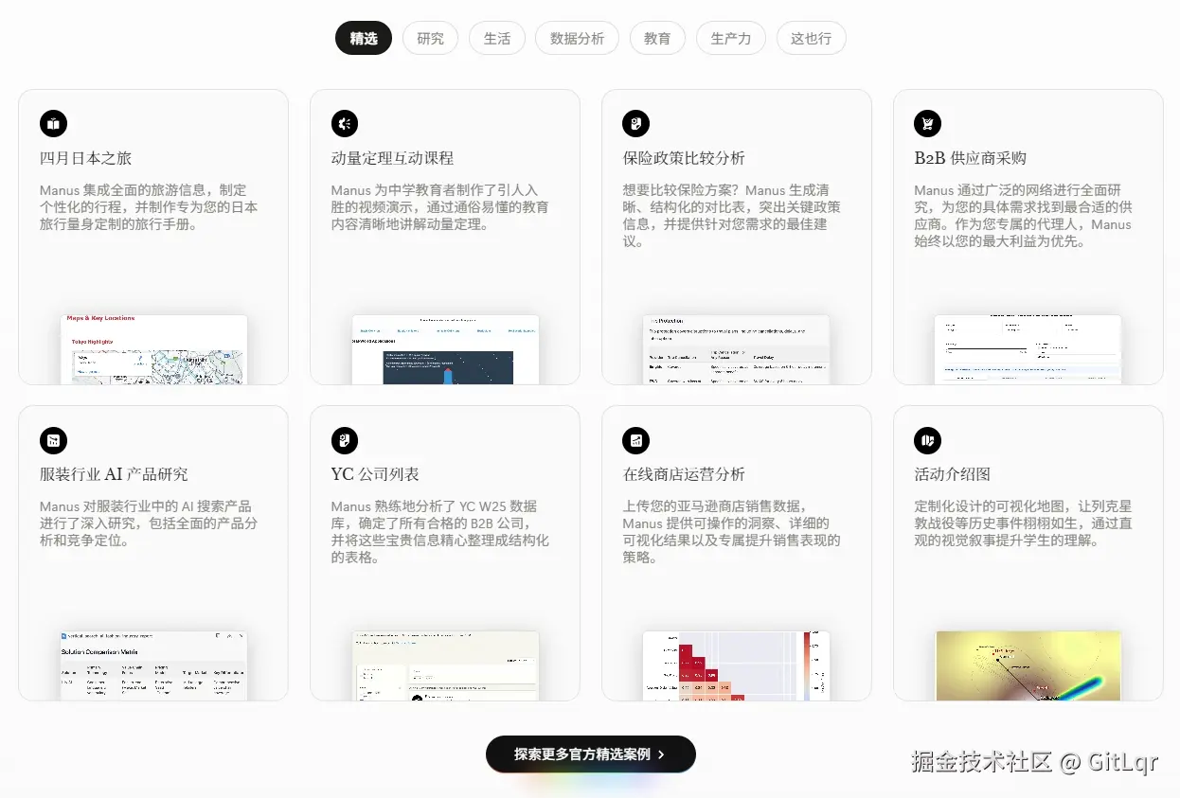Viewport: 1180px width, 798px height.
Task: Switch to the 数据分析 tab
Action: (577, 39)
